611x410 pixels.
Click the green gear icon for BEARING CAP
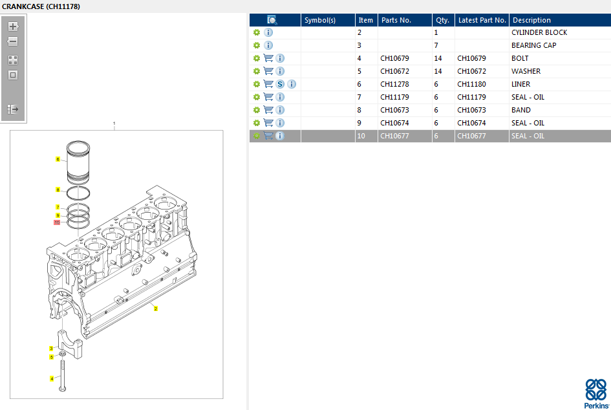tap(257, 45)
